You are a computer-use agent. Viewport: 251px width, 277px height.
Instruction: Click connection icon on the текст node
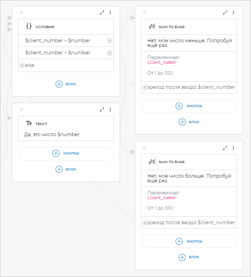[x=102, y=110]
